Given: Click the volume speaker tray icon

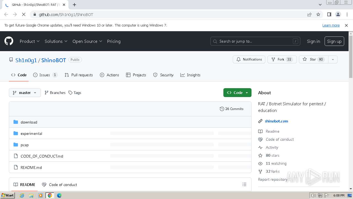Looking at the screenshot, I should (313, 195).
